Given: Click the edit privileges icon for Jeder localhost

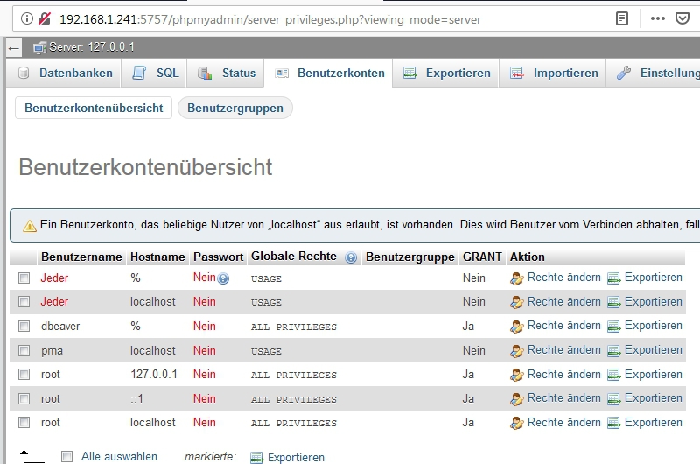Looking at the screenshot, I should click(x=517, y=303).
